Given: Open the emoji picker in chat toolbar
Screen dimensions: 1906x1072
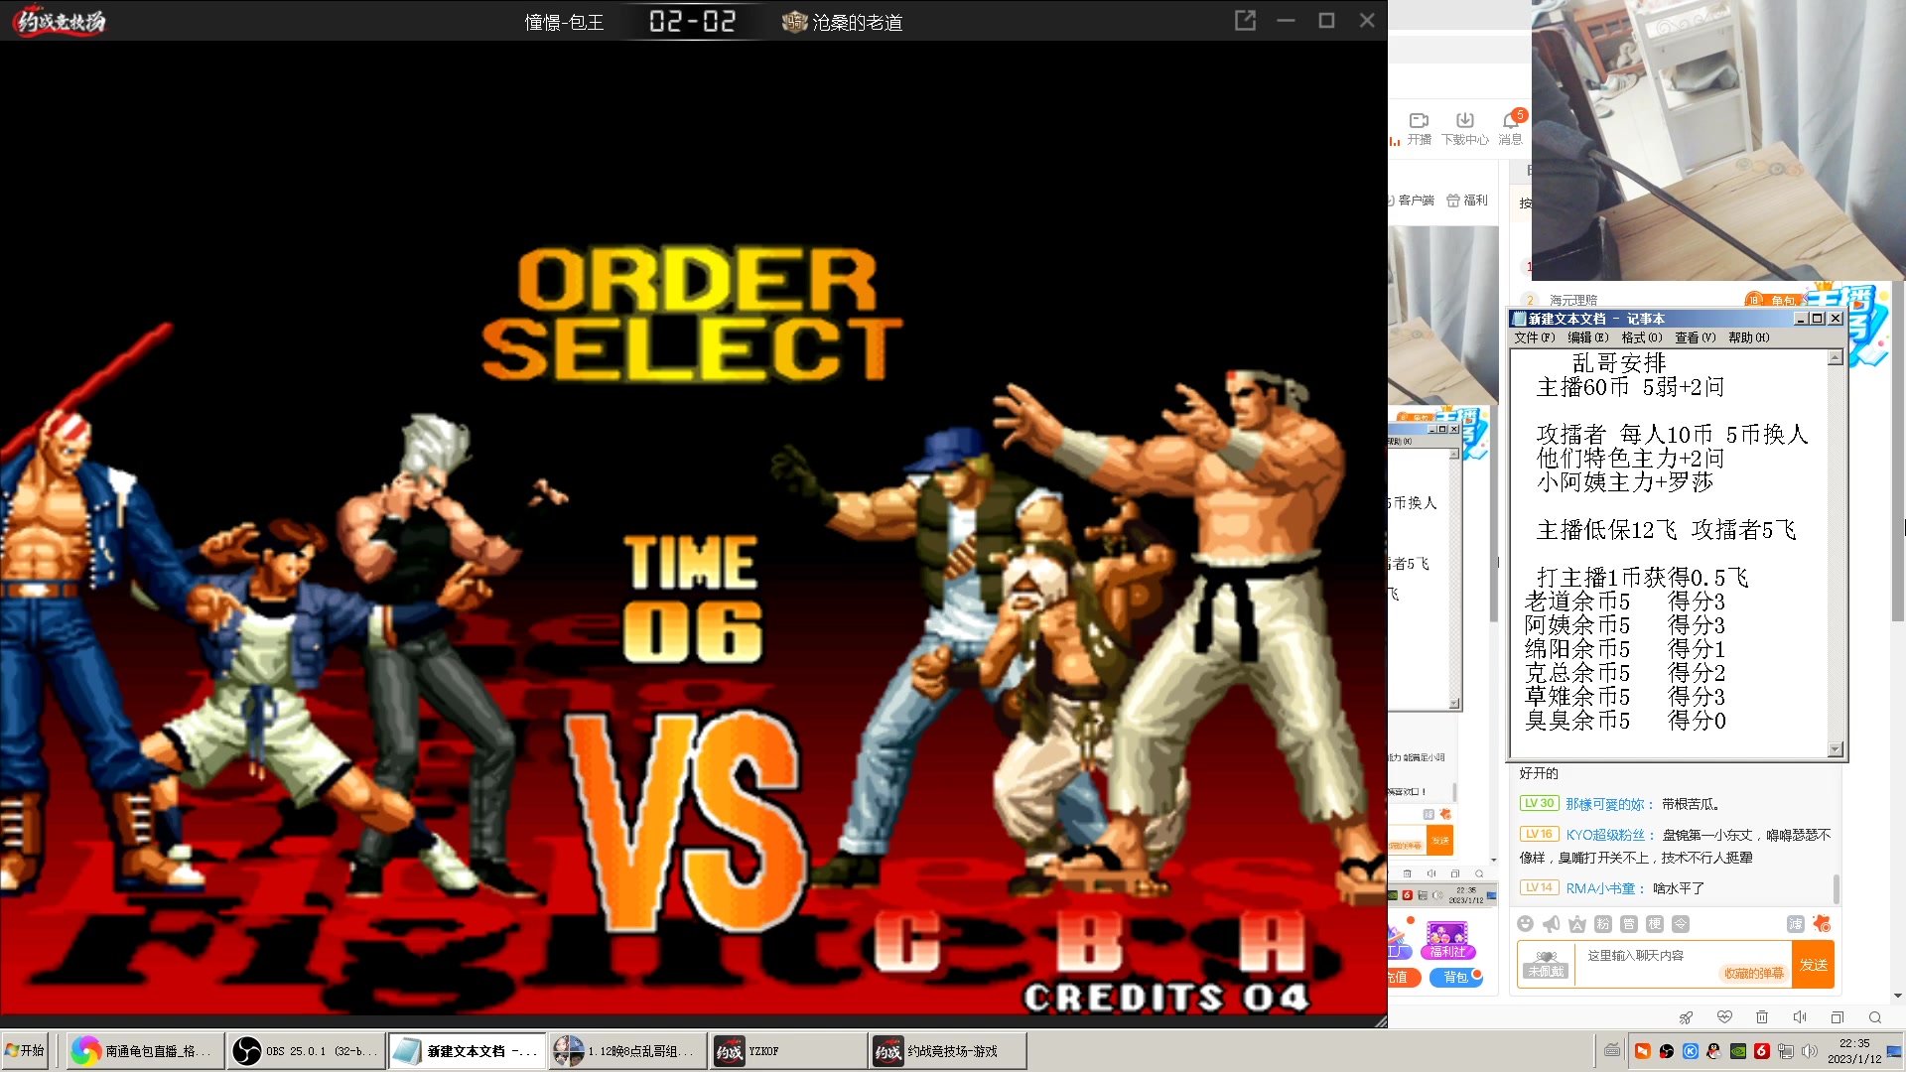Looking at the screenshot, I should coord(1526,924).
